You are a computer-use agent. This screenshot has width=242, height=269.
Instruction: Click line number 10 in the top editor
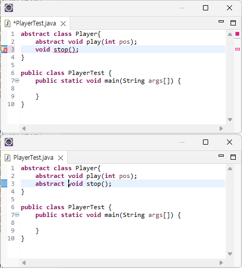click(x=11, y=104)
